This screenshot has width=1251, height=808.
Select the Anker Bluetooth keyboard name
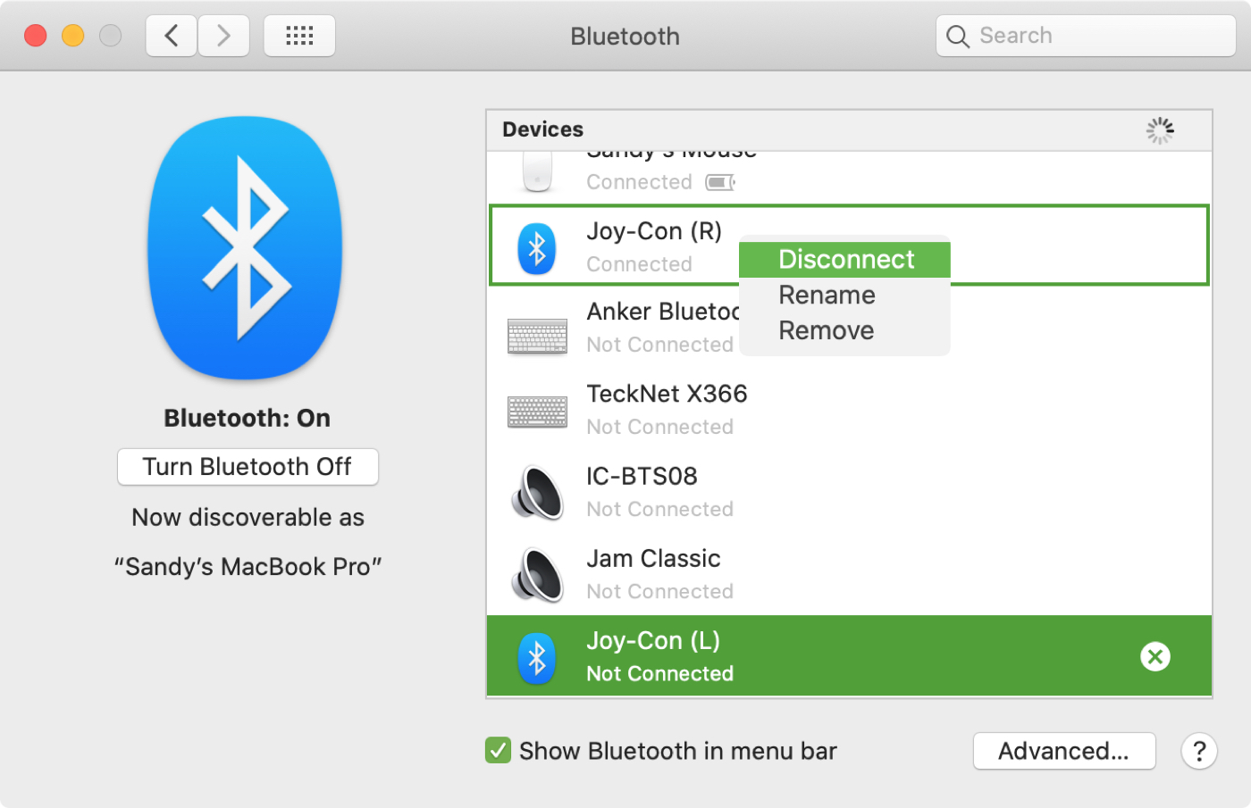663,312
